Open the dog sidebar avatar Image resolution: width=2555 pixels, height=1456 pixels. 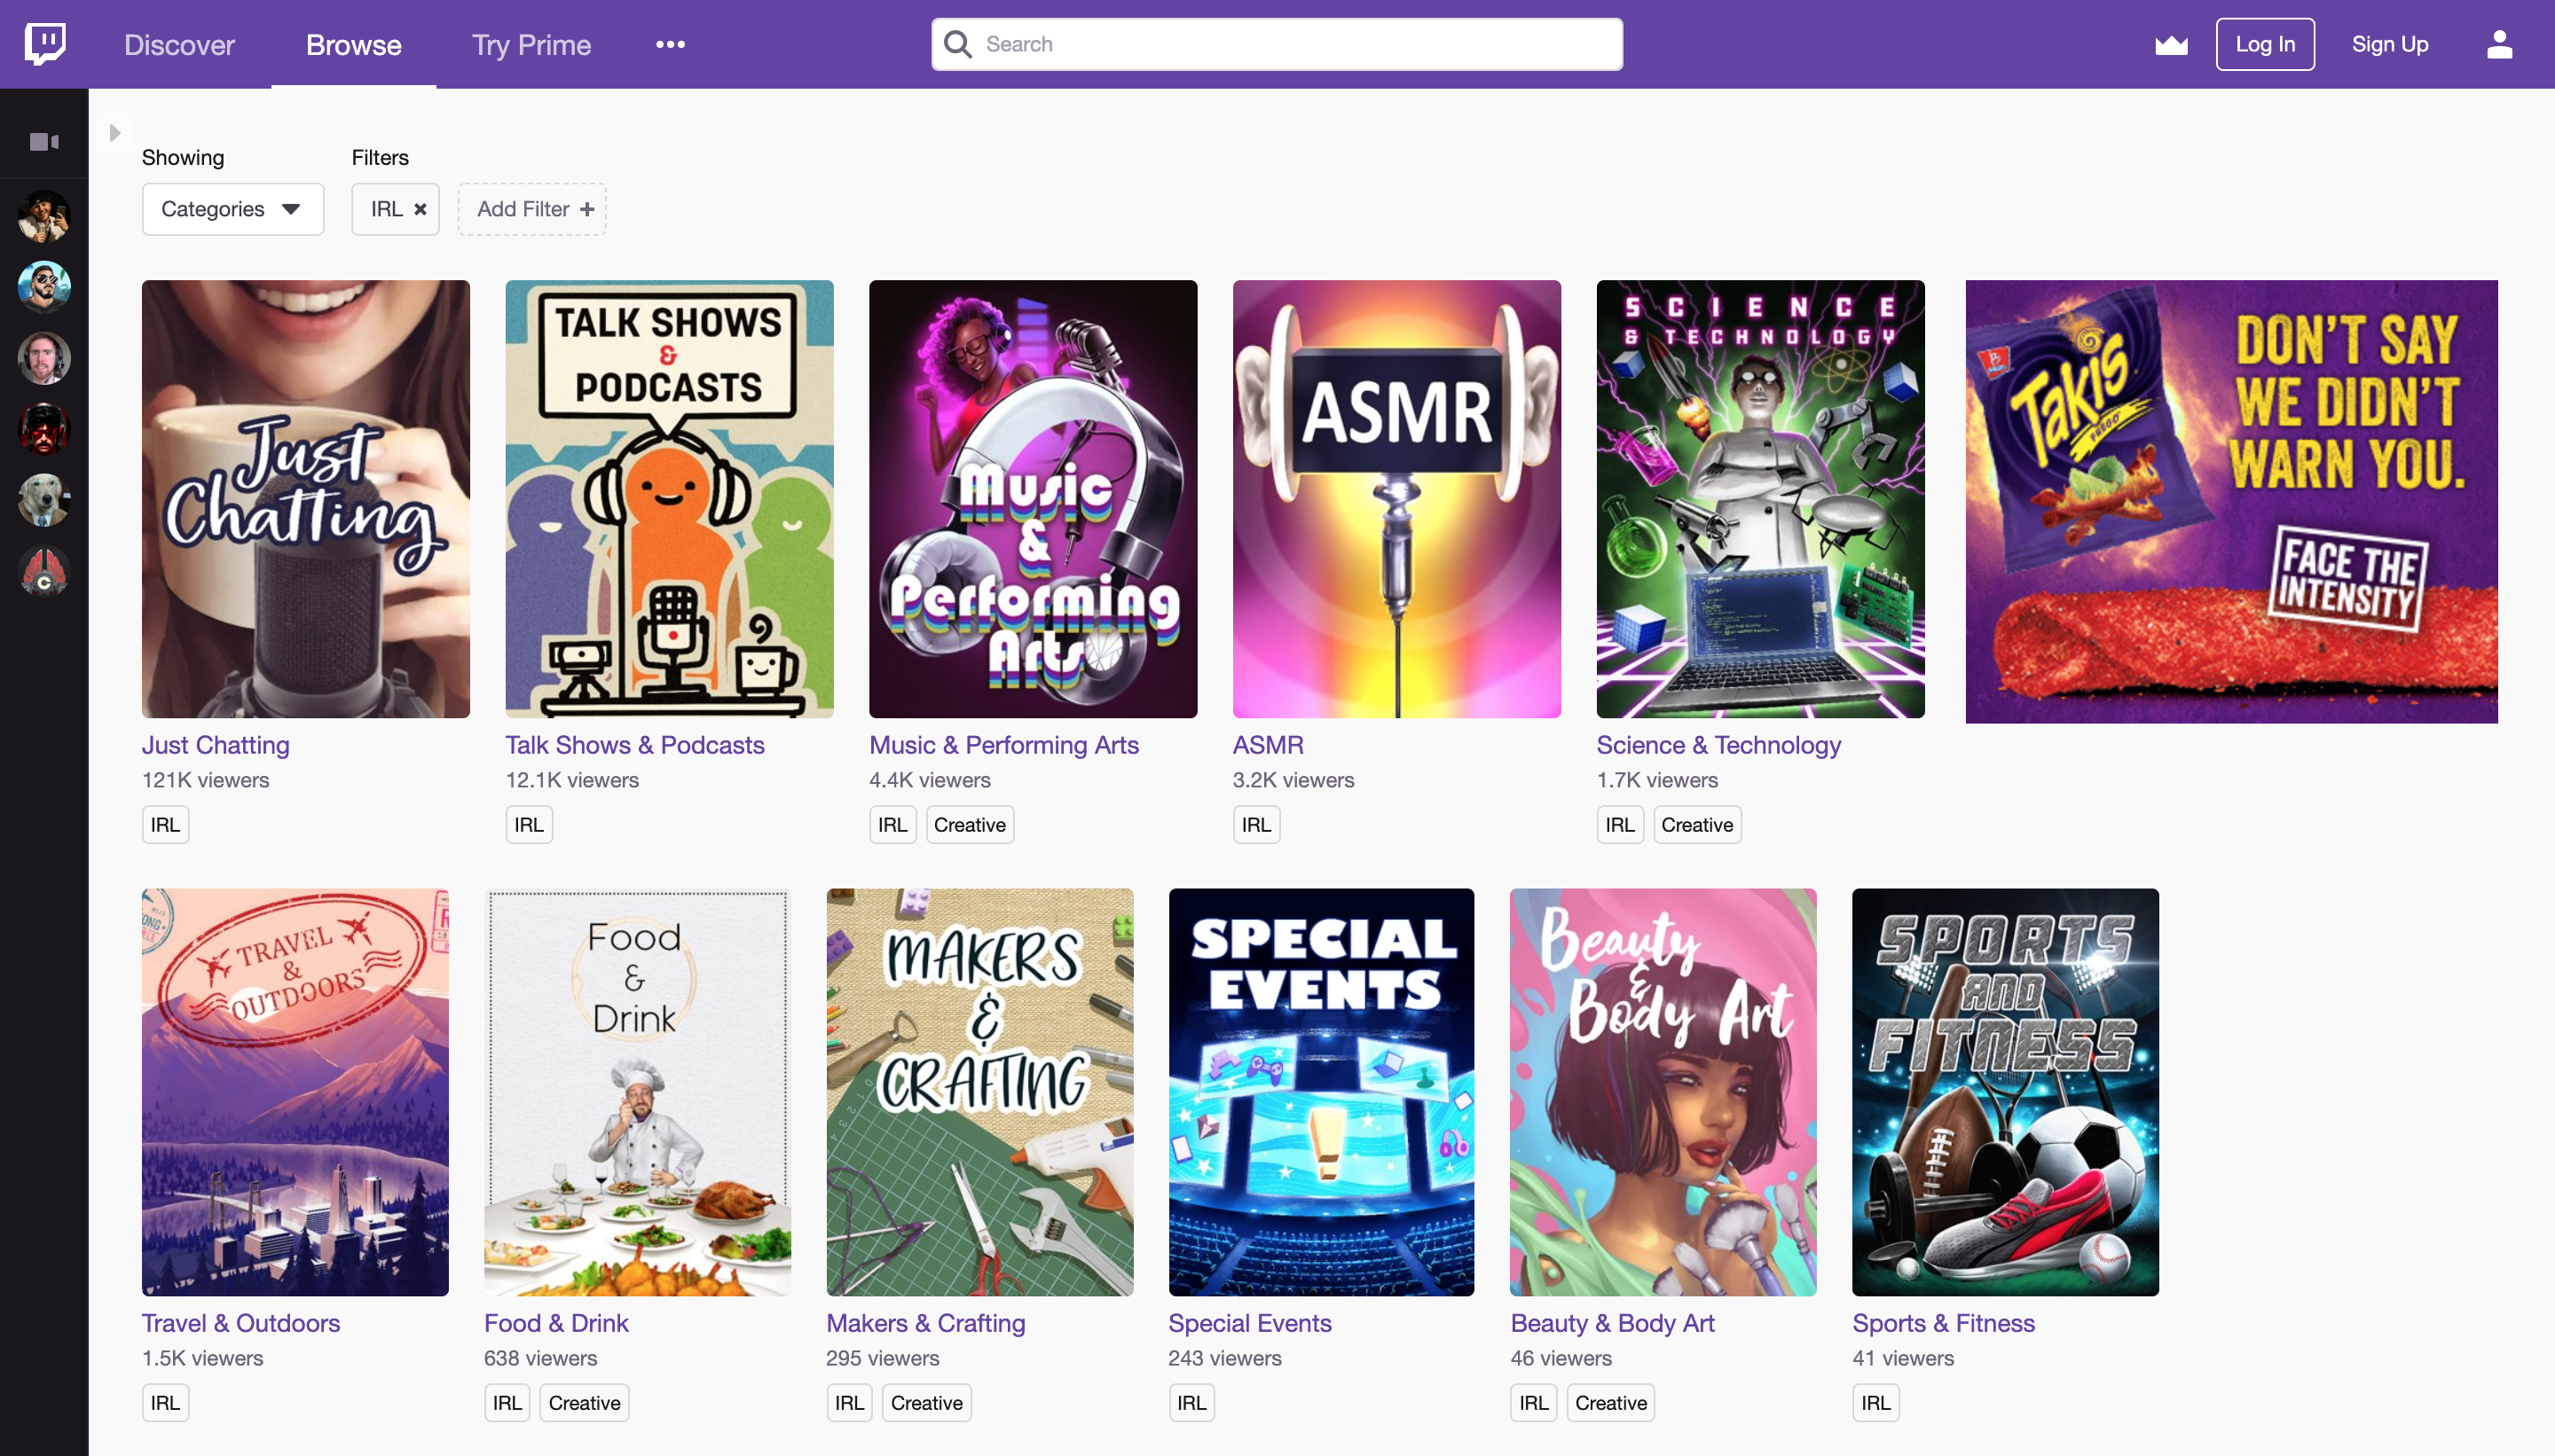44,500
